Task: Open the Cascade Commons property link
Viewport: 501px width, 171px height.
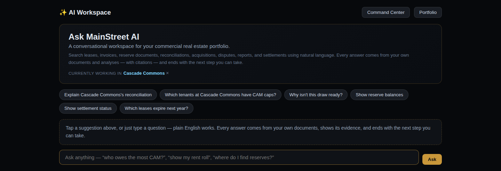Action: pyautogui.click(x=144, y=73)
